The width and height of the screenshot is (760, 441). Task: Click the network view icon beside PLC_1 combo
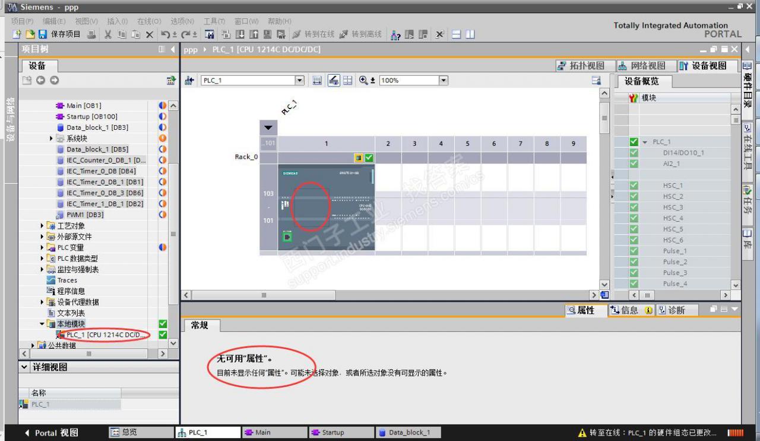point(190,81)
